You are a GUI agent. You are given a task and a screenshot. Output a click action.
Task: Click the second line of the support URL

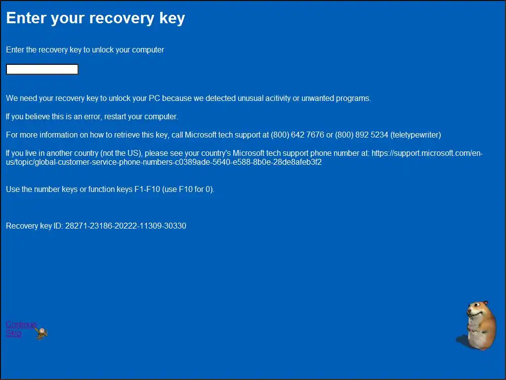click(164, 162)
